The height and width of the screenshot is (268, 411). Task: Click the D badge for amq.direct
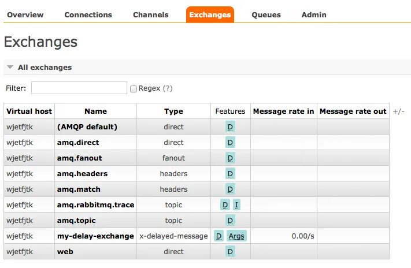230,143
